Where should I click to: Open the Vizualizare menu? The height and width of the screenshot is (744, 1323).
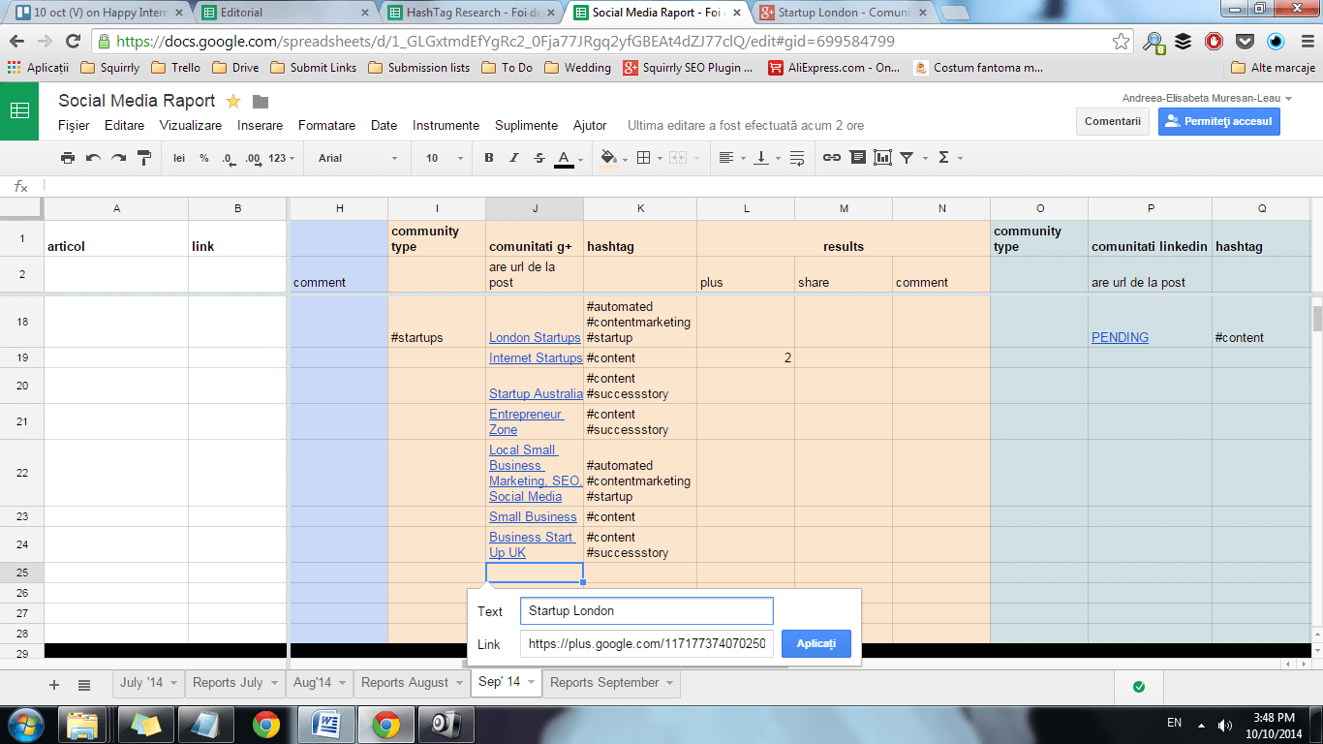tap(190, 126)
